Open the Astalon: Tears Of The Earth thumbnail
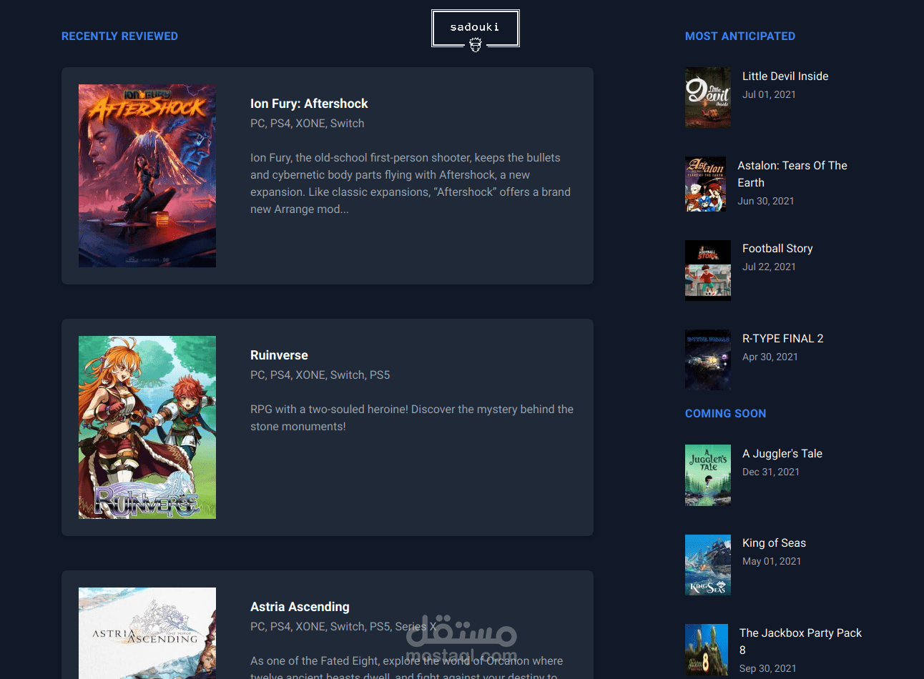 pos(705,184)
